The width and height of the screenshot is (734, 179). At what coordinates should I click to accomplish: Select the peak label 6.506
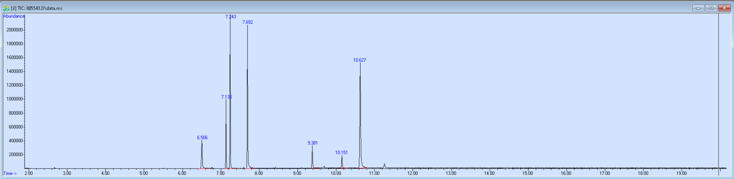coord(202,138)
